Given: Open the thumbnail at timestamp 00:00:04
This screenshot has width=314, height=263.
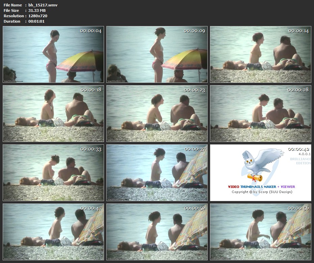Looking at the screenshot, I should click(53, 54).
